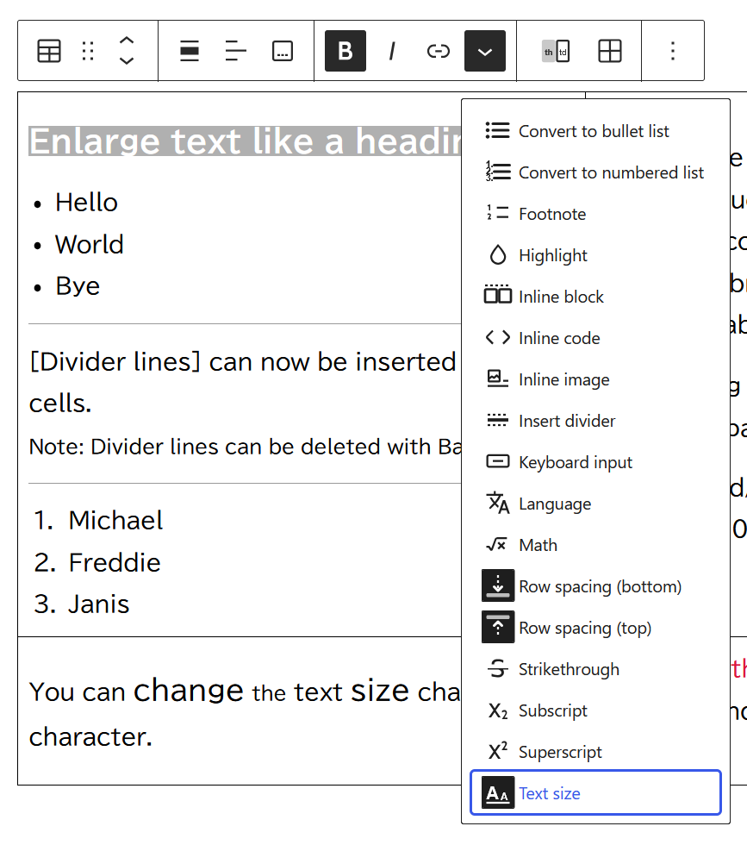Viewport: 747px width, 845px height.
Task: Choose Convert to bullet list
Action: coord(595,131)
